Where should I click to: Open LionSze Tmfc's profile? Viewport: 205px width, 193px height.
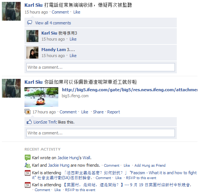click(45, 122)
